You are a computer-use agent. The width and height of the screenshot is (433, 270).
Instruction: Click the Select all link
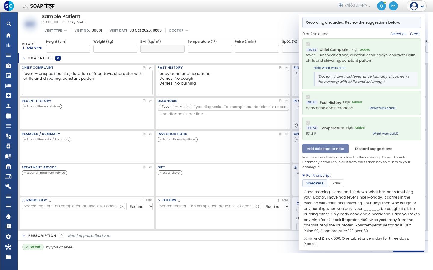(398, 34)
